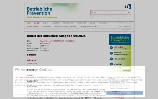Select the Aktuelle Ausgabe submenu item
The image size is (158, 99).
point(33,26)
